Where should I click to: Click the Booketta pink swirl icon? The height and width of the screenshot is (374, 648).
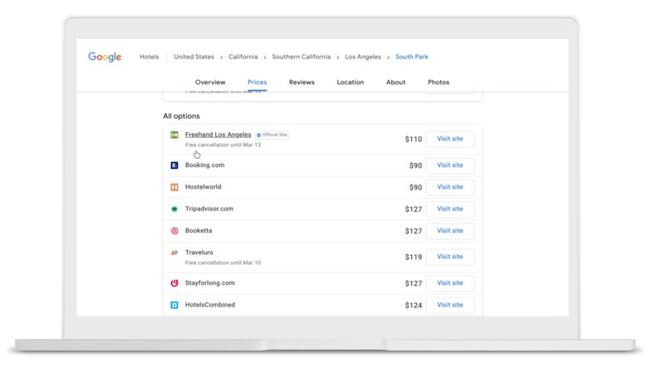[x=174, y=231]
